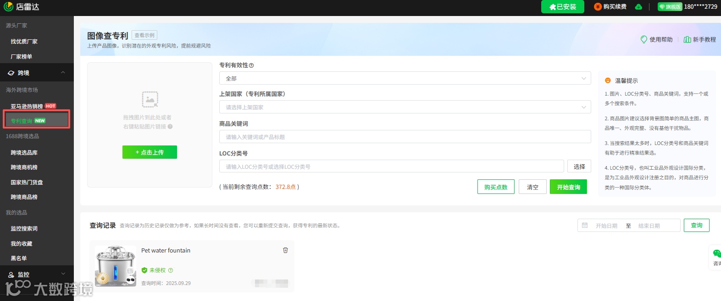Image resolution: width=721 pixels, height=301 pixels.
Task: Click help icon next to 未侵权
Action: click(x=171, y=270)
